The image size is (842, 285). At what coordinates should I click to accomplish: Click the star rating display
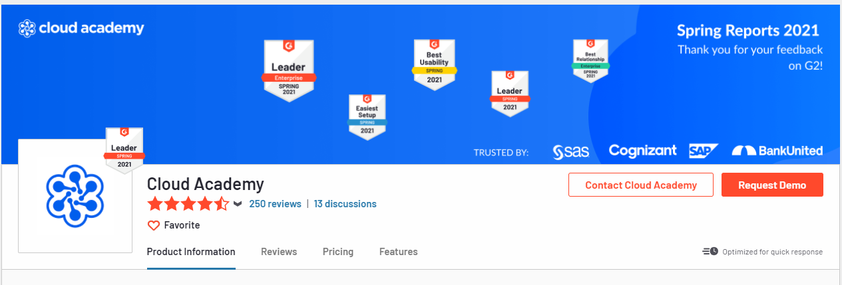[188, 204]
